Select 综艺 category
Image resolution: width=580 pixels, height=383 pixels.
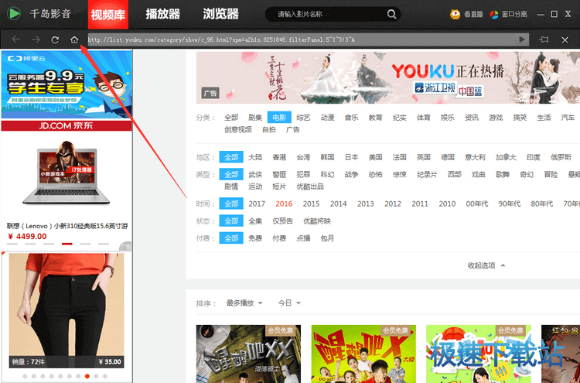(x=303, y=118)
